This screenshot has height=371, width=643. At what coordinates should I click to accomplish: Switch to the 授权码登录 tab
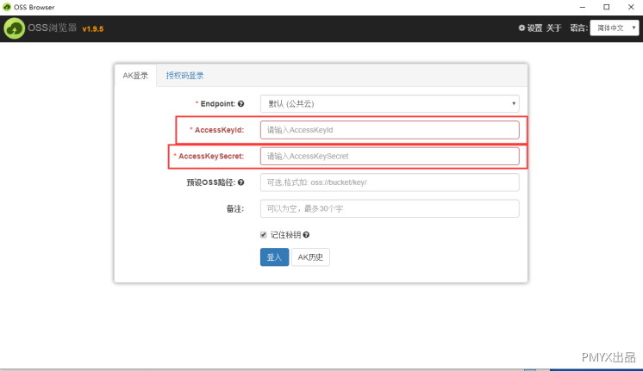(184, 76)
